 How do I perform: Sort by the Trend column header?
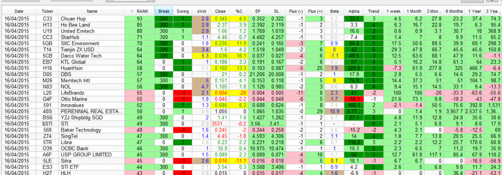tap(373, 12)
